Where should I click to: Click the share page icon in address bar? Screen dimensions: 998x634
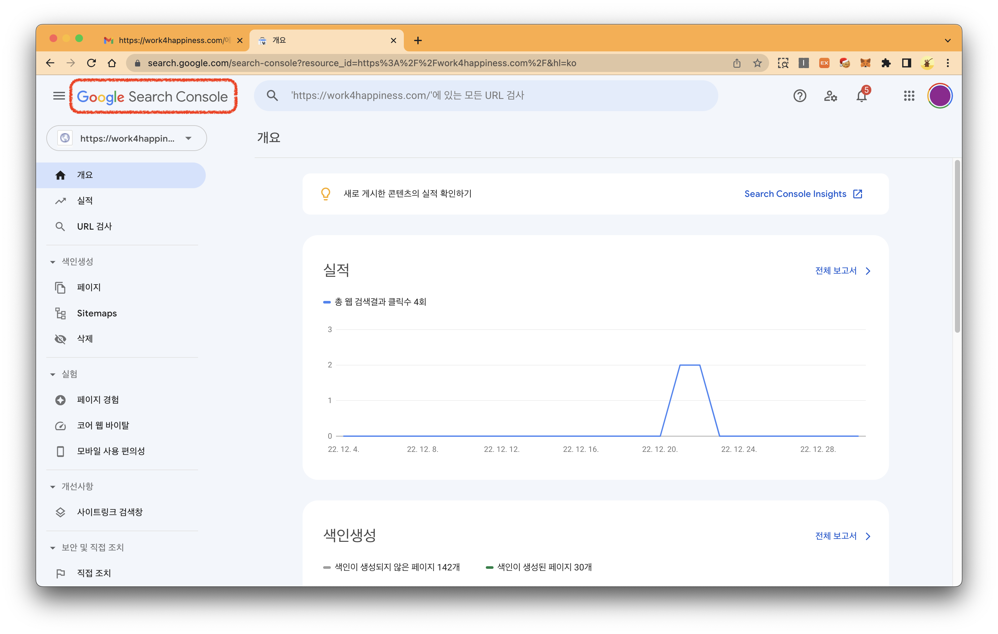pos(737,63)
